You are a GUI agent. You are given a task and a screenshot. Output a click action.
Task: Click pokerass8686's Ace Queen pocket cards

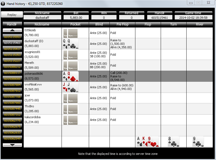[x=71, y=76]
